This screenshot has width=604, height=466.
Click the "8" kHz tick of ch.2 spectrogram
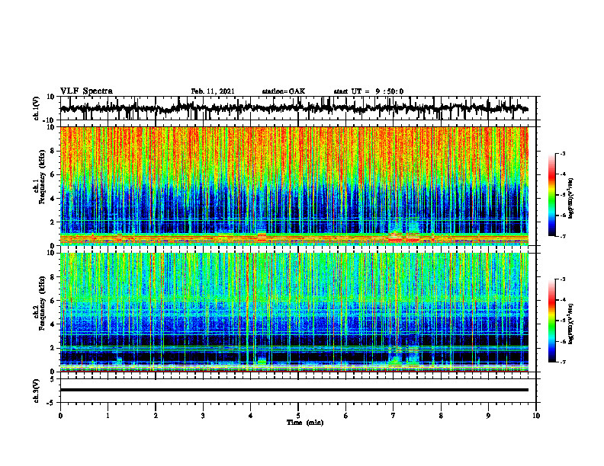pos(53,277)
